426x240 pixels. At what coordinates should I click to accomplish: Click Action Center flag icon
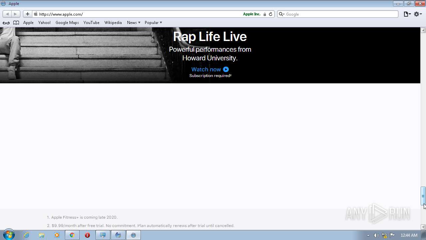pos(392,235)
